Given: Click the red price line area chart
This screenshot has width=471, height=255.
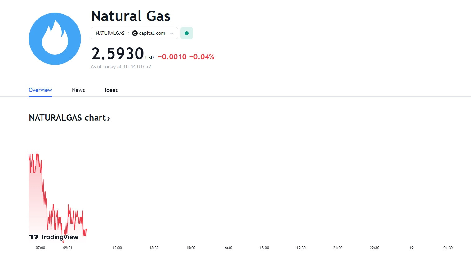Looking at the screenshot, I should pos(58,198).
